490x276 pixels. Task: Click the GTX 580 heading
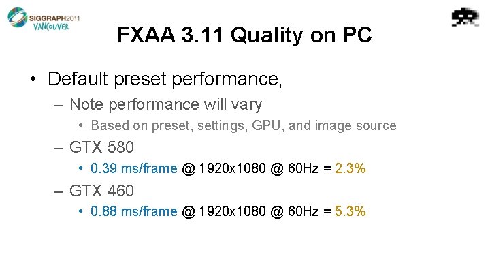[101, 147]
